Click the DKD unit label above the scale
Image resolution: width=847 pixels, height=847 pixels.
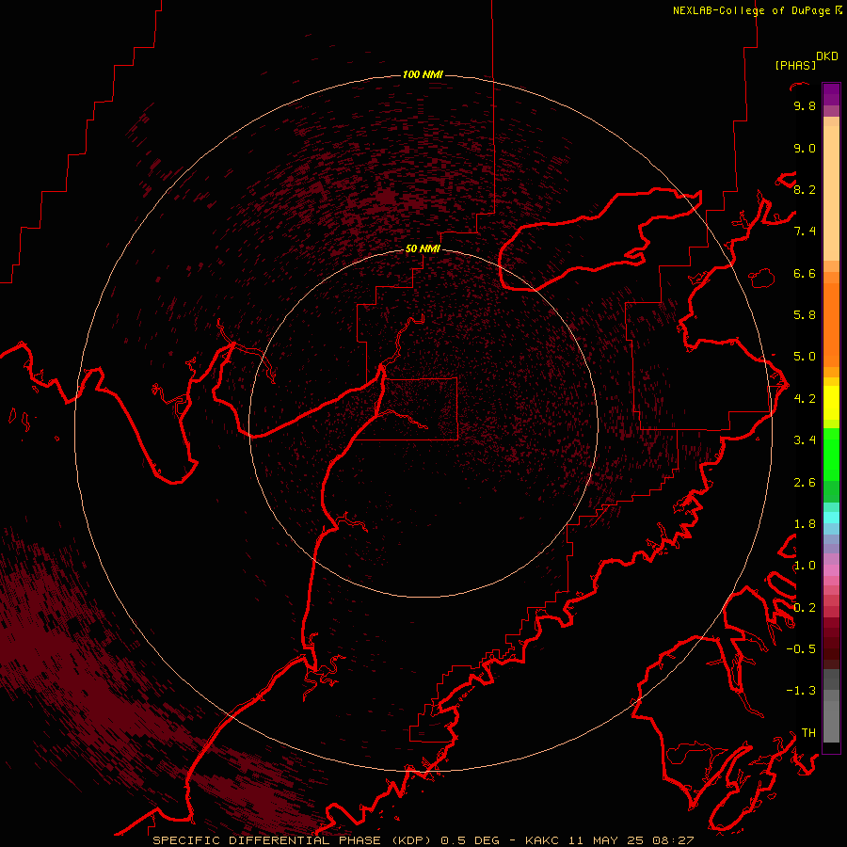[x=827, y=56]
